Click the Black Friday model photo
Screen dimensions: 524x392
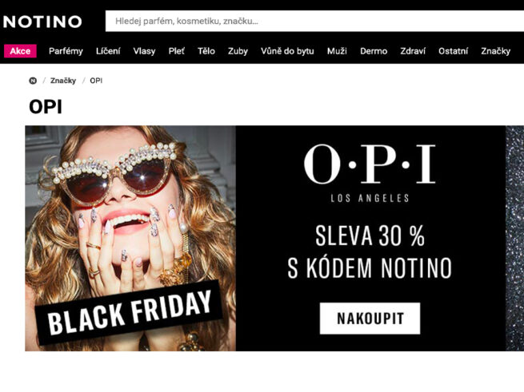click(130, 238)
